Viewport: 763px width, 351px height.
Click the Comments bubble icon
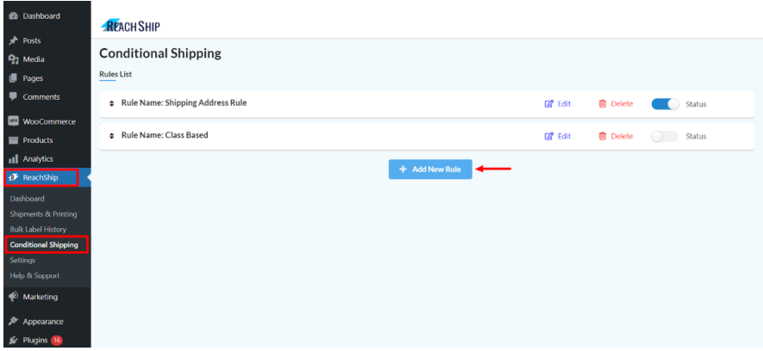(13, 96)
